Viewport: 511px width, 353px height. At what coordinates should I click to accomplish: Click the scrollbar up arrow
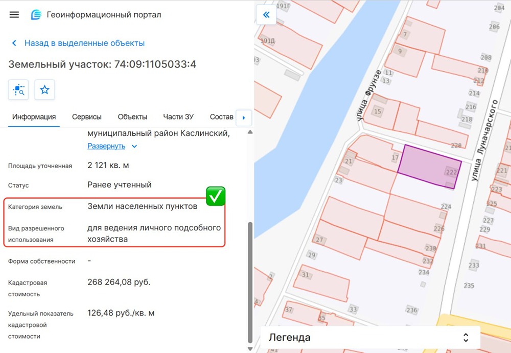point(250,131)
